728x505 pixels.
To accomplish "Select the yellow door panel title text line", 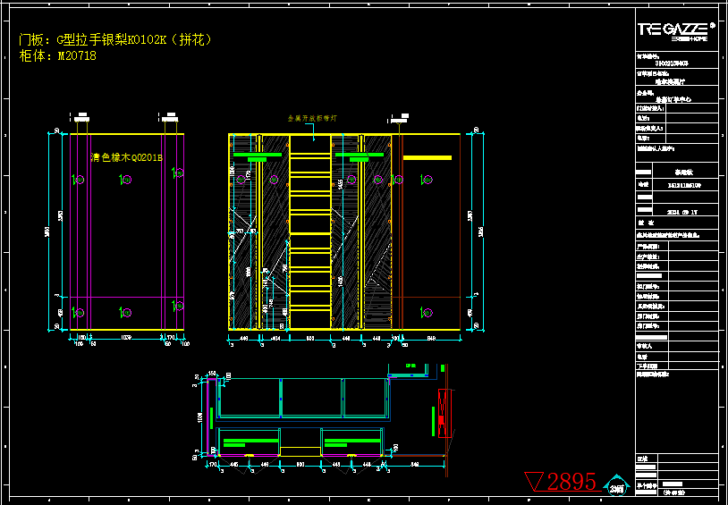I will tap(116, 40).
